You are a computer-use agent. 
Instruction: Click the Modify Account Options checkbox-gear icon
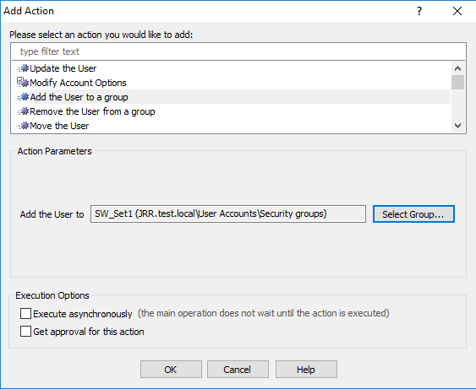23,83
